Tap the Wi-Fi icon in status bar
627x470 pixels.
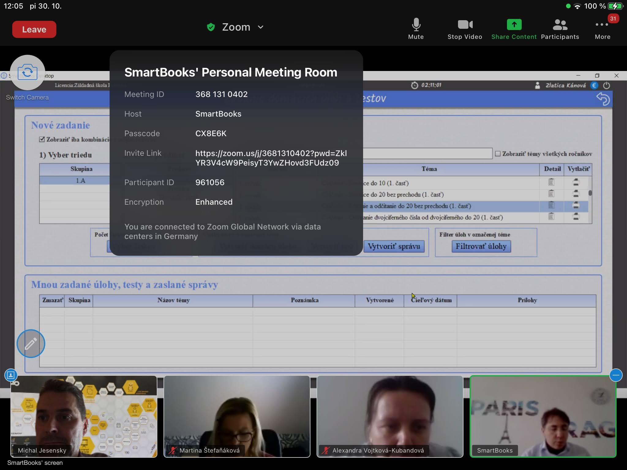tap(577, 6)
